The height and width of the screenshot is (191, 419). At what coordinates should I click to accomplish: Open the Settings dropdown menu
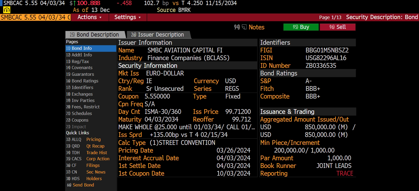point(127,17)
